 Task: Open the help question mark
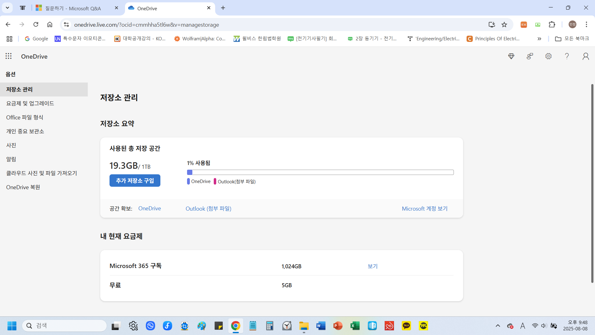(567, 56)
